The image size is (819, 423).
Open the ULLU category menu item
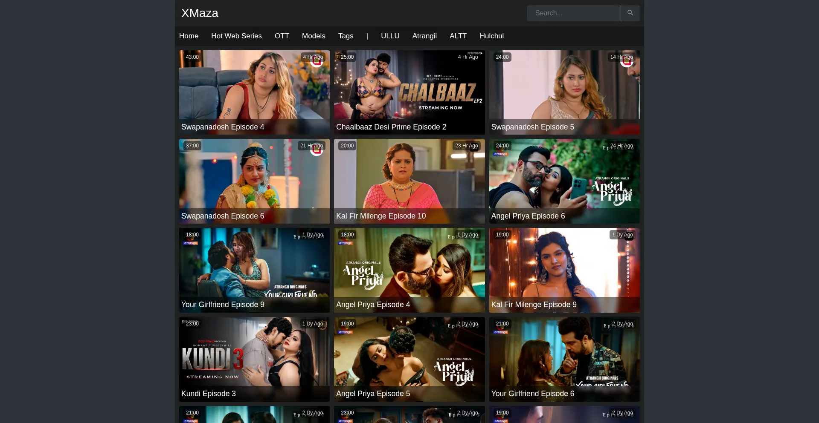coord(390,36)
